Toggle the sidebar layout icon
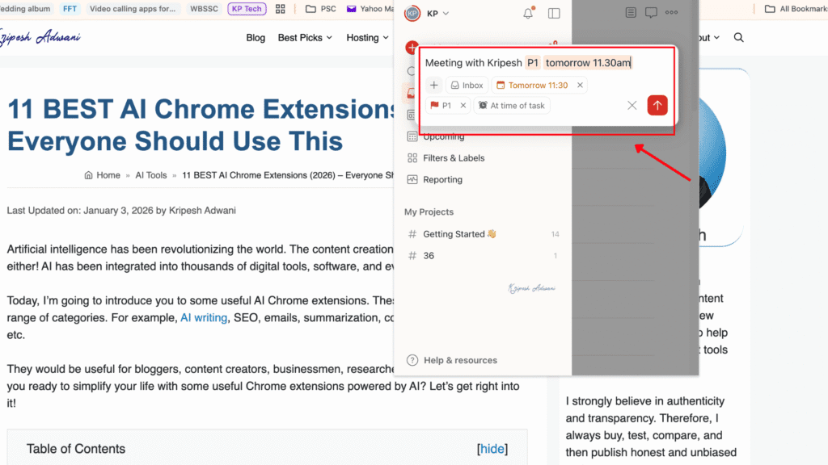 click(554, 13)
